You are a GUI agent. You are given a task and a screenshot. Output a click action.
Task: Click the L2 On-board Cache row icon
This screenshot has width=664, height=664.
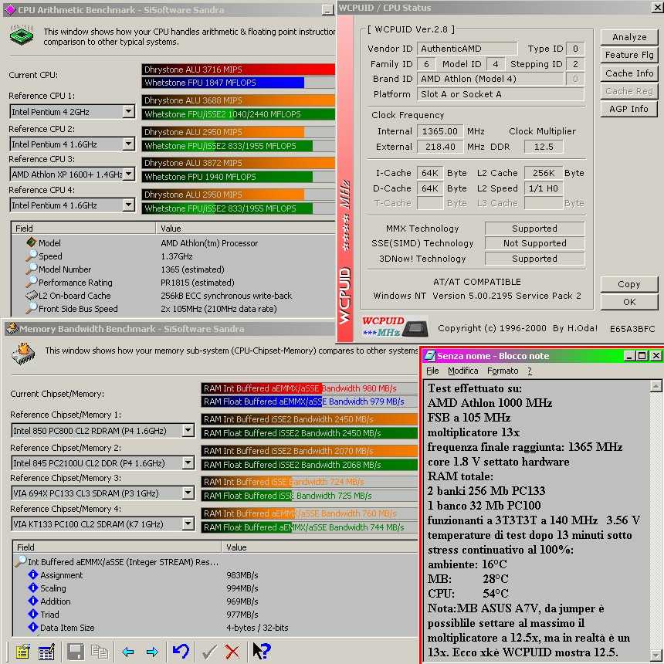coord(32,295)
